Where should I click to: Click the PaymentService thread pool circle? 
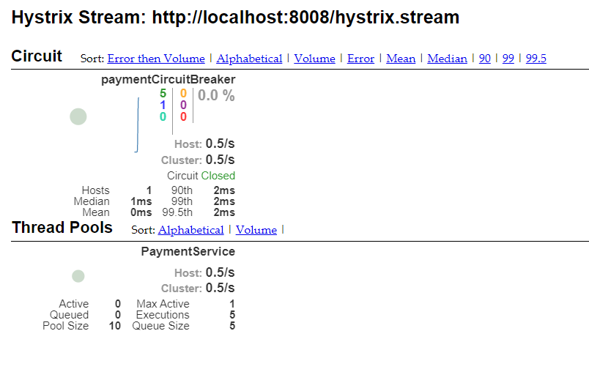pos(78,276)
